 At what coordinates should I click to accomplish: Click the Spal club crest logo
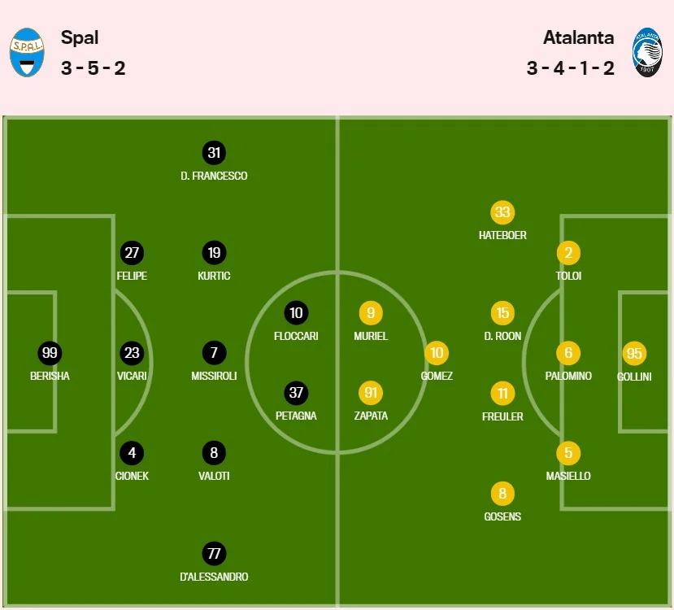[28, 53]
